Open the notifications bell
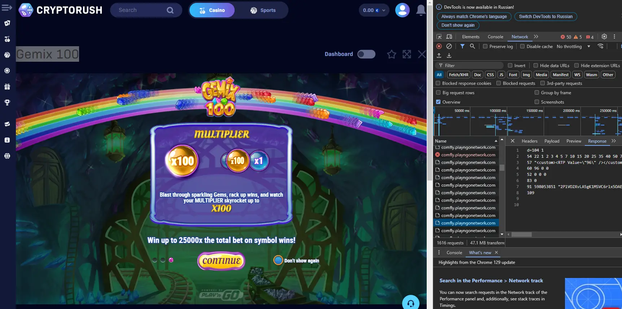The height and width of the screenshot is (309, 622). coord(421,10)
